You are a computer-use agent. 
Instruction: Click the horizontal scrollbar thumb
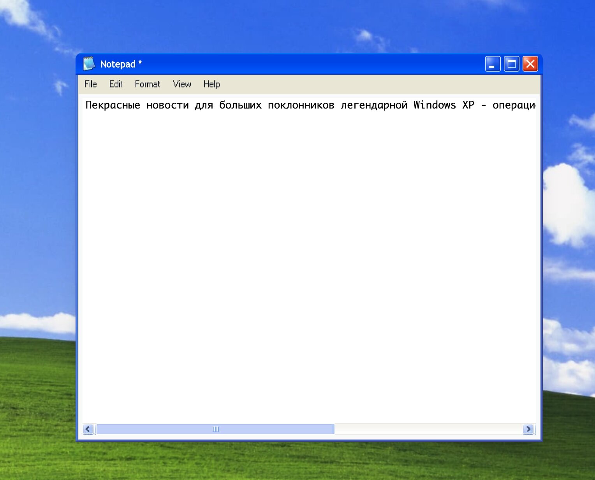click(215, 429)
